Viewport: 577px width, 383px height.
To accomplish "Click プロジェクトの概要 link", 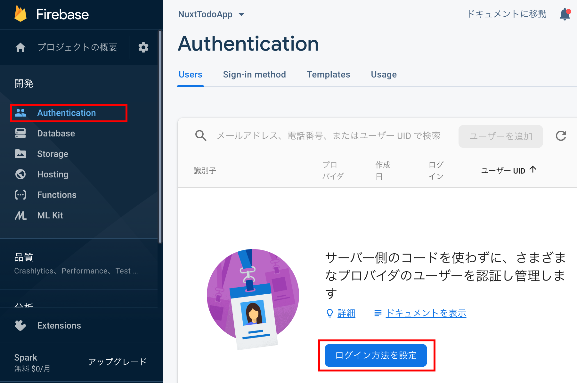I will coord(77,47).
